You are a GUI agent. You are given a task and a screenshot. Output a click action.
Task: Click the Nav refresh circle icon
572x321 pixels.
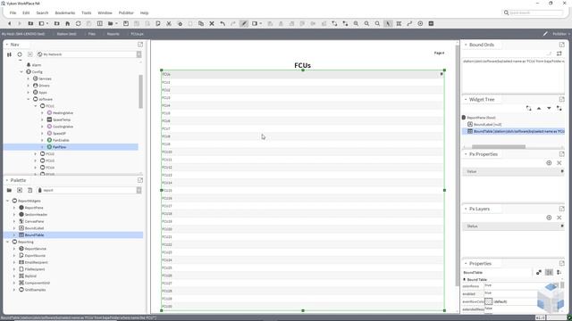(20, 54)
